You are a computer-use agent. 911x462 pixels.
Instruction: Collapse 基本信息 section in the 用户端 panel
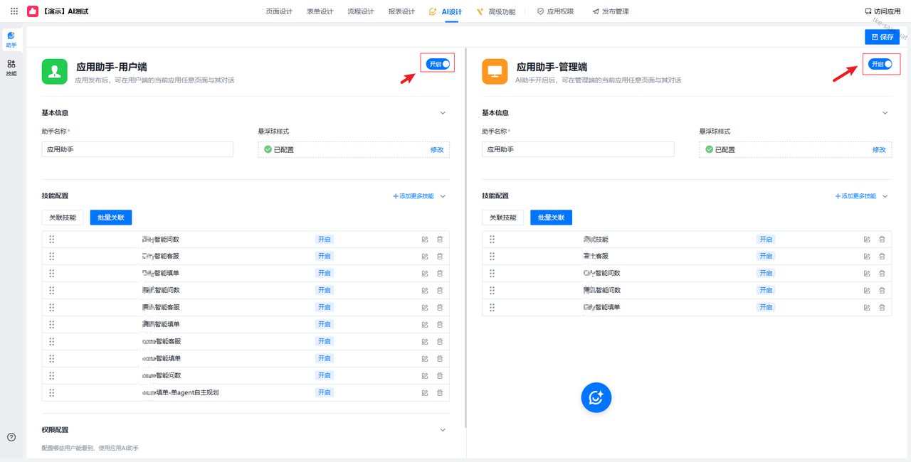coord(443,113)
